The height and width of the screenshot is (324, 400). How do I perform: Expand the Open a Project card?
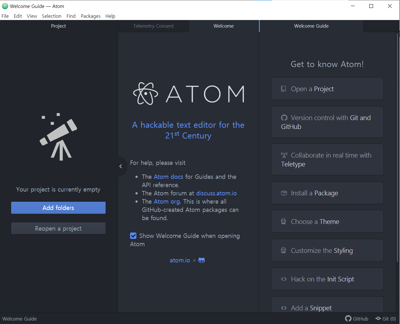[327, 89]
